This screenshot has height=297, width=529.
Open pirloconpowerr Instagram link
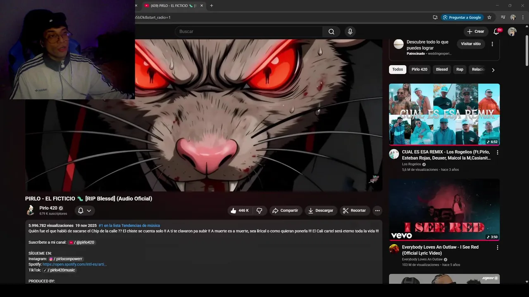click(x=66, y=259)
